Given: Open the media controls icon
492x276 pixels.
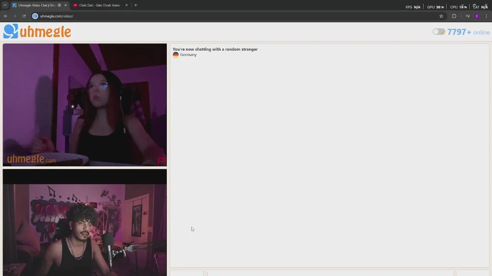Looking at the screenshot, I should (468, 16).
